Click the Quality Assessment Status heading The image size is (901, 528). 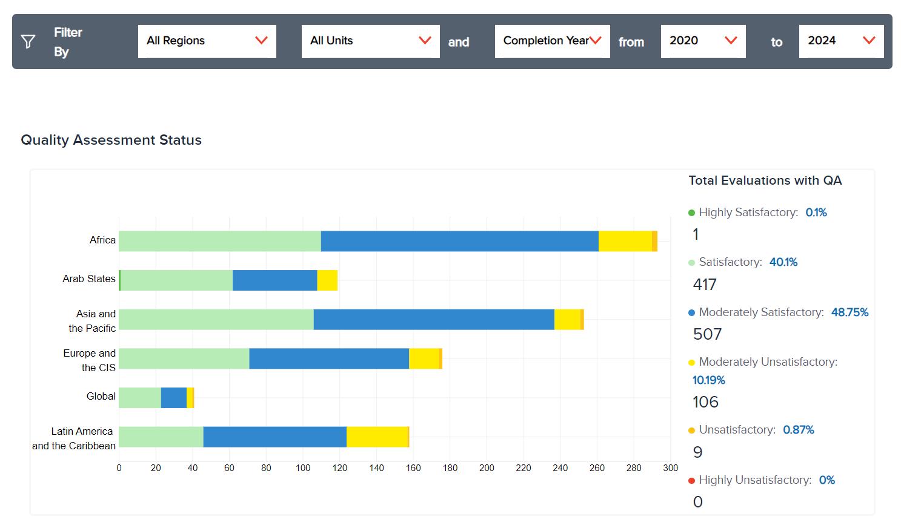(111, 140)
